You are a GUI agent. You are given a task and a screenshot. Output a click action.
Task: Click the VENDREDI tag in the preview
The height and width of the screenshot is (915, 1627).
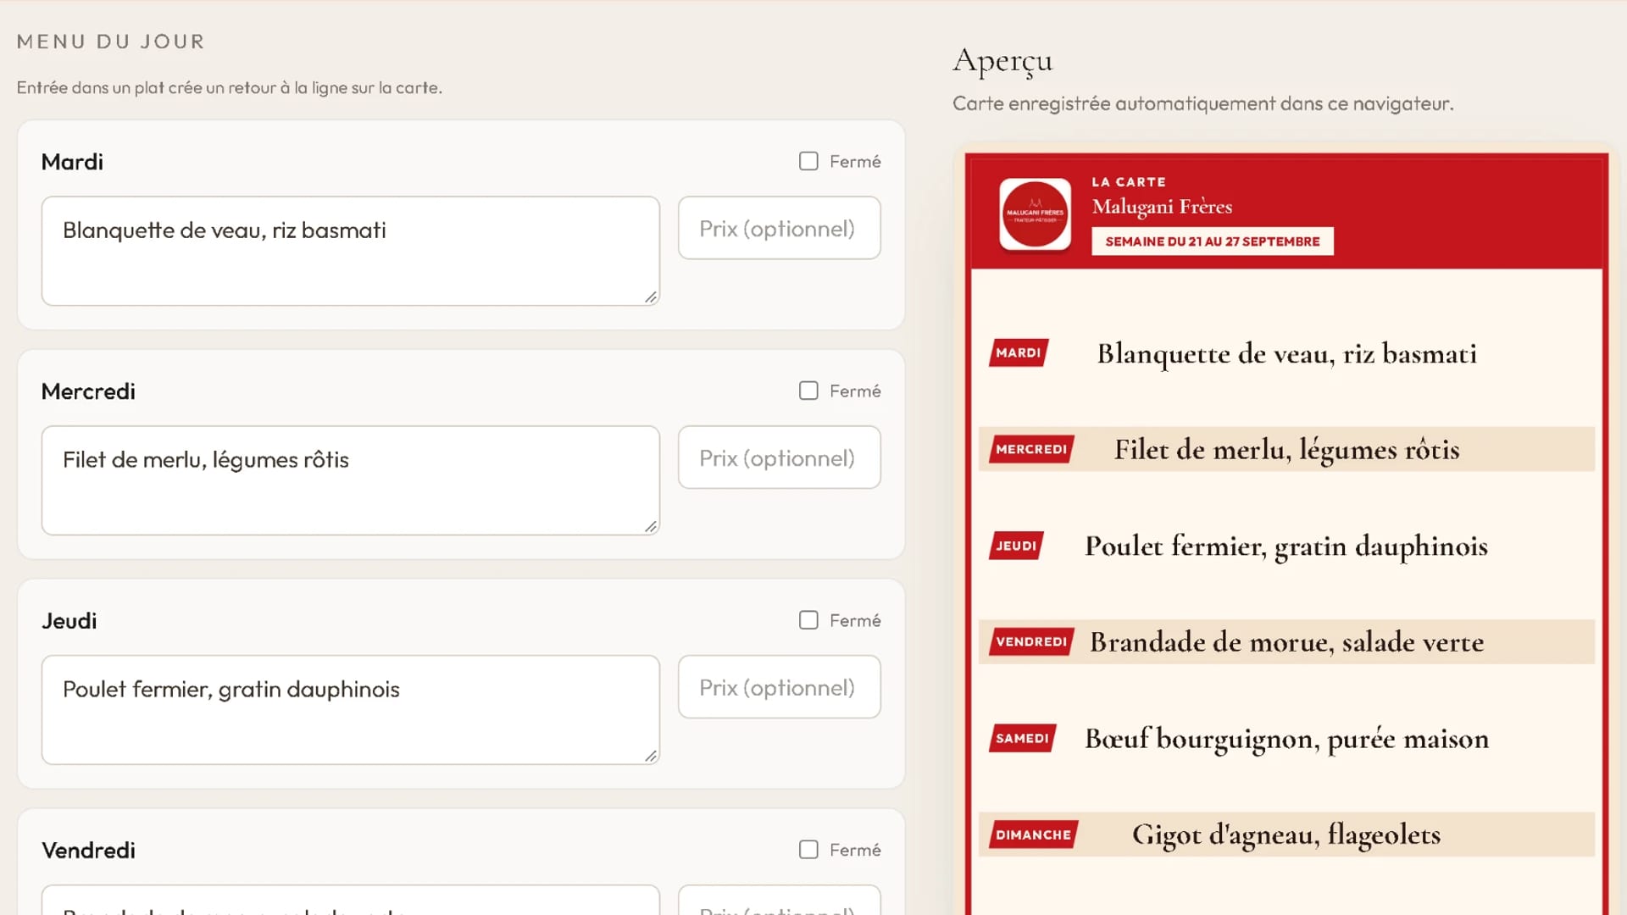[1031, 641]
